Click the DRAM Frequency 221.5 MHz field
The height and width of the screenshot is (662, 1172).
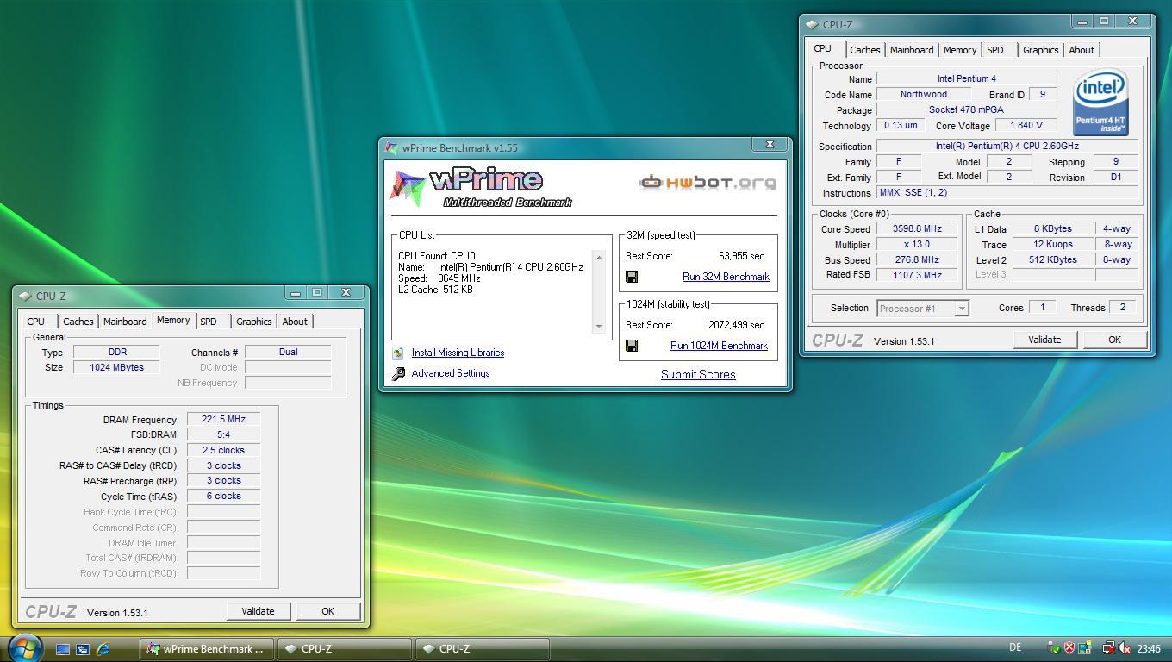223,420
